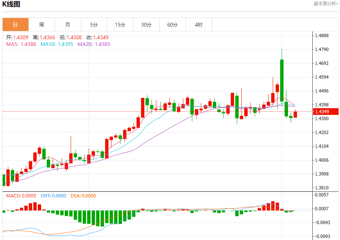Click the 1.4496 price axis label

click(322, 91)
